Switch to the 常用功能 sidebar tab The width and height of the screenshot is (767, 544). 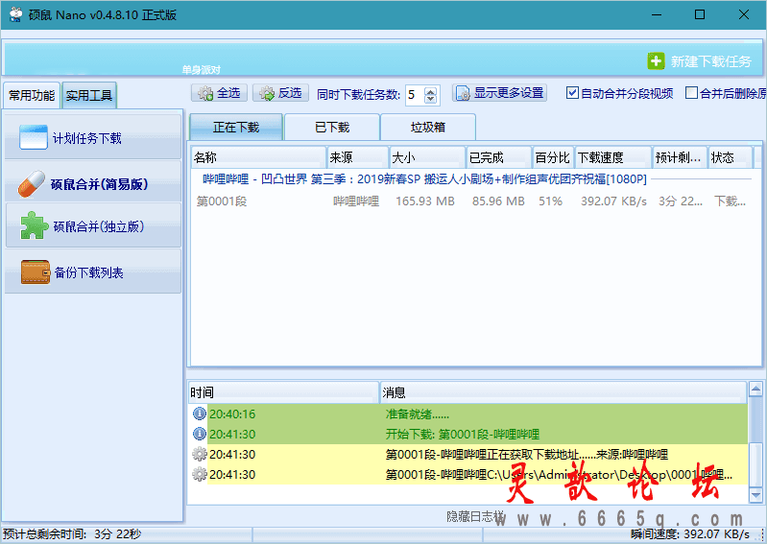click(x=32, y=95)
